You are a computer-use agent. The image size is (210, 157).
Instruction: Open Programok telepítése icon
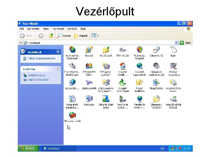(x=72, y=99)
